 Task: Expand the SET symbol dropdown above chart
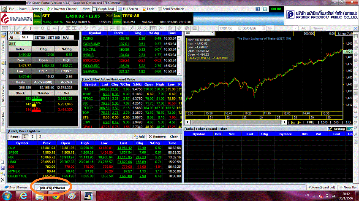pyautogui.click(x=212, y=33)
